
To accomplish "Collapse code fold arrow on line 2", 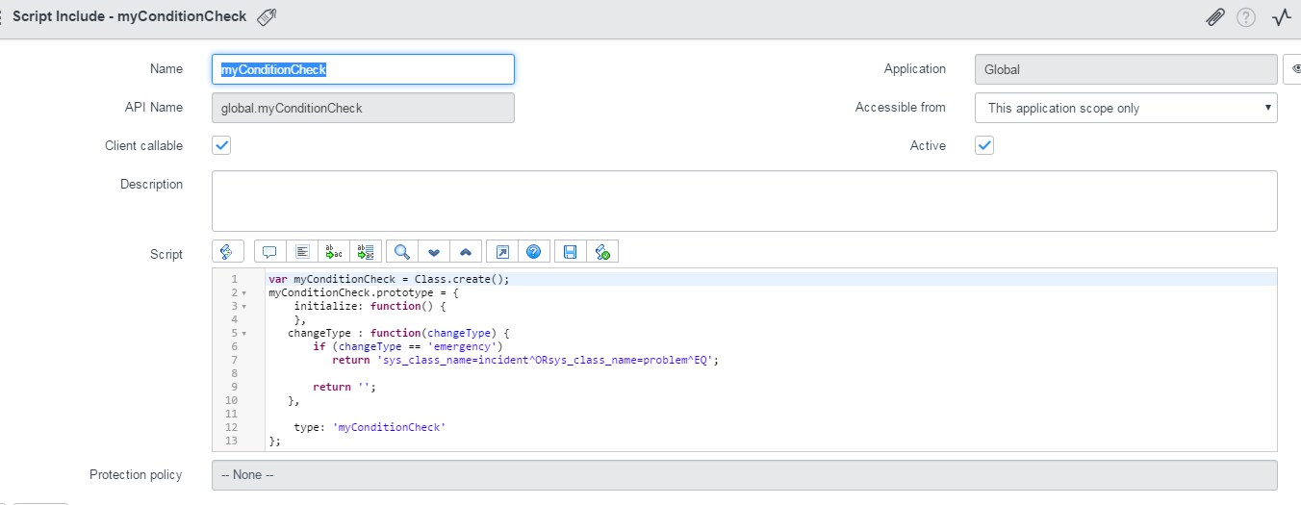I will (x=244, y=292).
